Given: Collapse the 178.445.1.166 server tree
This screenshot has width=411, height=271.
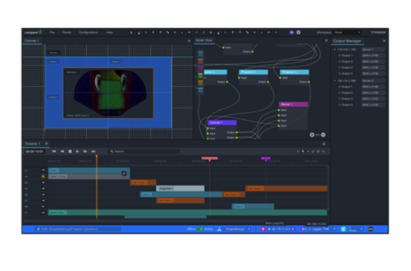Looking at the screenshot, I should (x=334, y=49).
